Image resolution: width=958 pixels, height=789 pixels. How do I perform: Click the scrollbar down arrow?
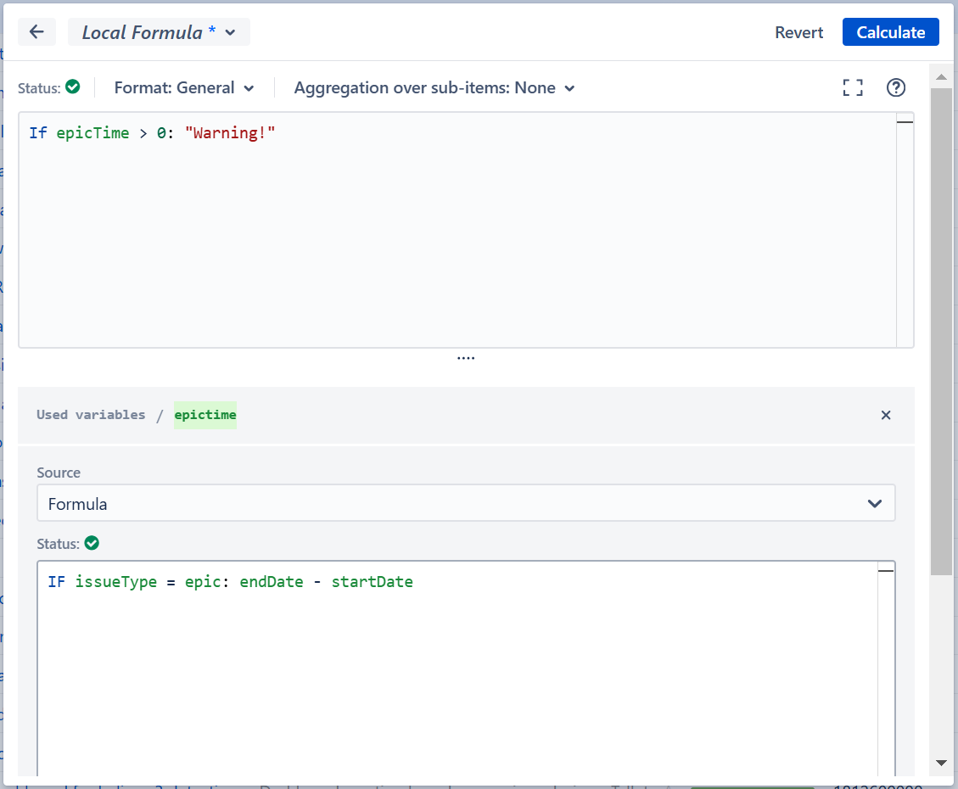tap(940, 762)
